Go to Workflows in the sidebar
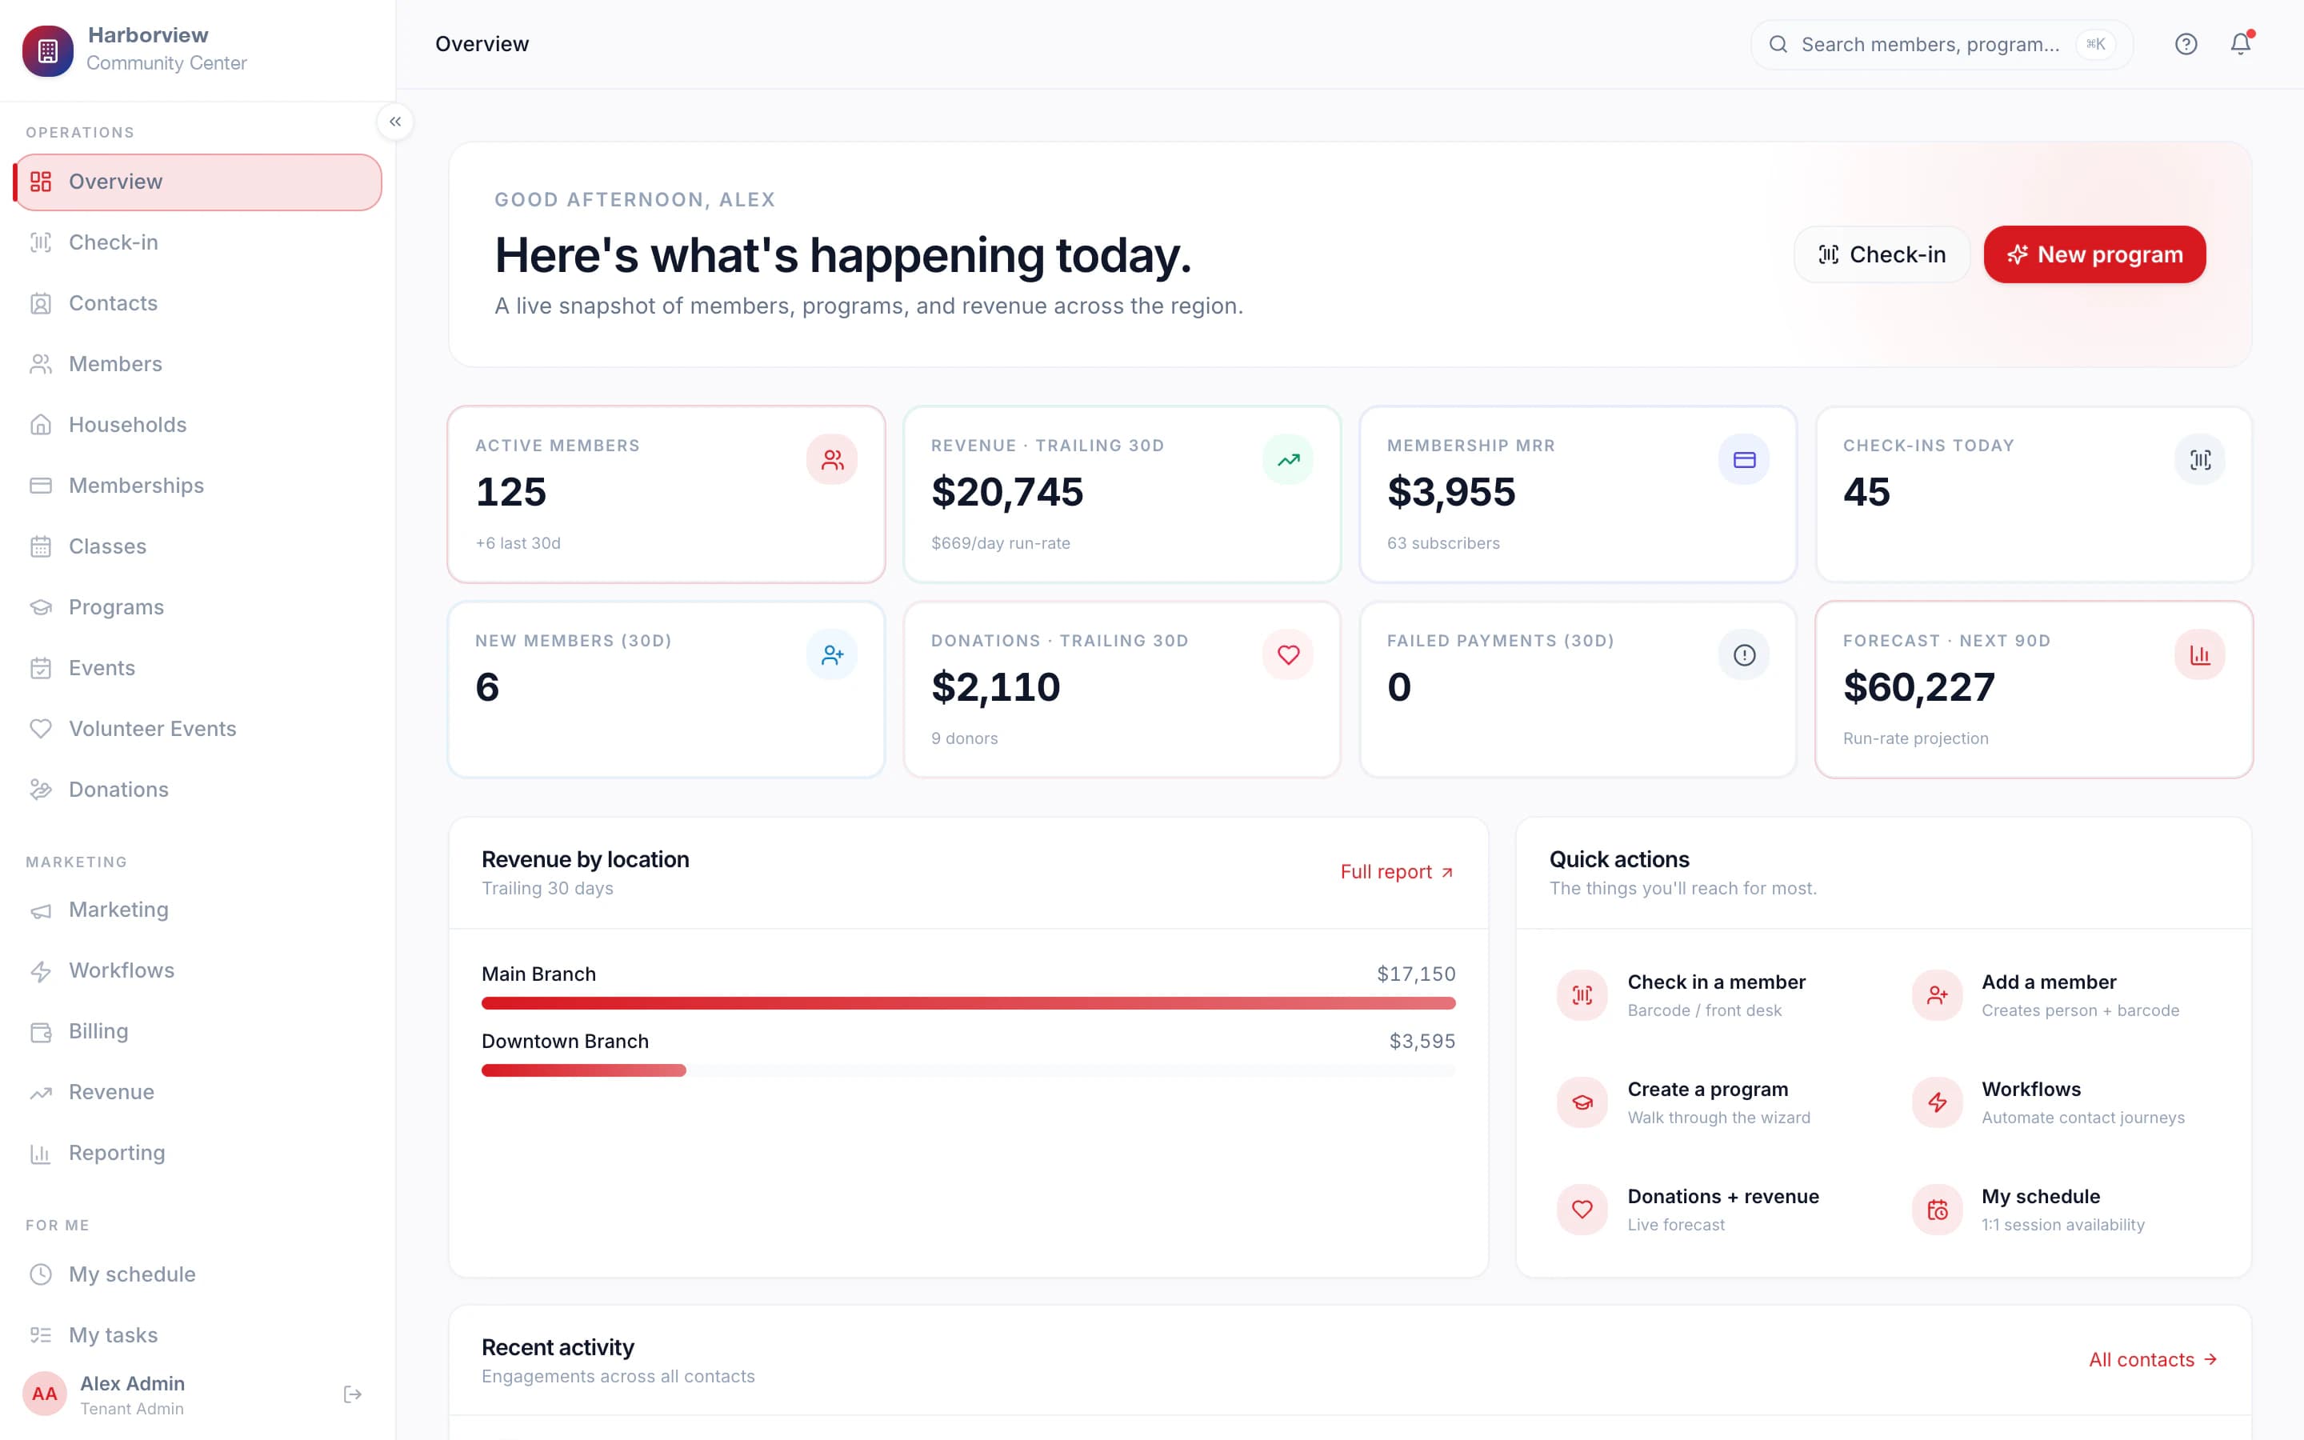 pyautogui.click(x=198, y=970)
